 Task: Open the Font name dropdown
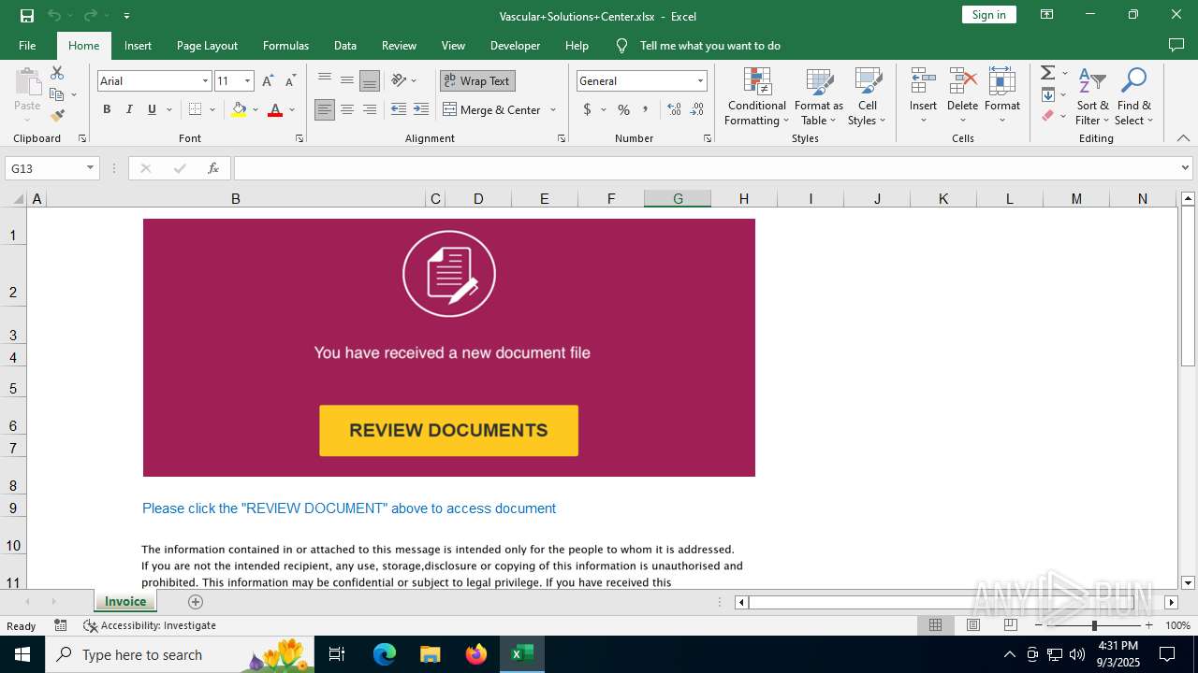pos(205,81)
